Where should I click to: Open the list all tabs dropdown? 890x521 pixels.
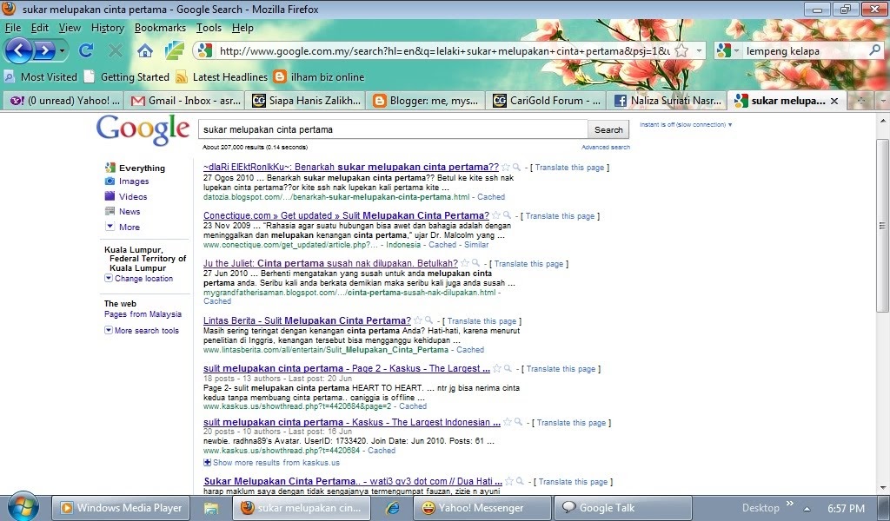(x=883, y=101)
